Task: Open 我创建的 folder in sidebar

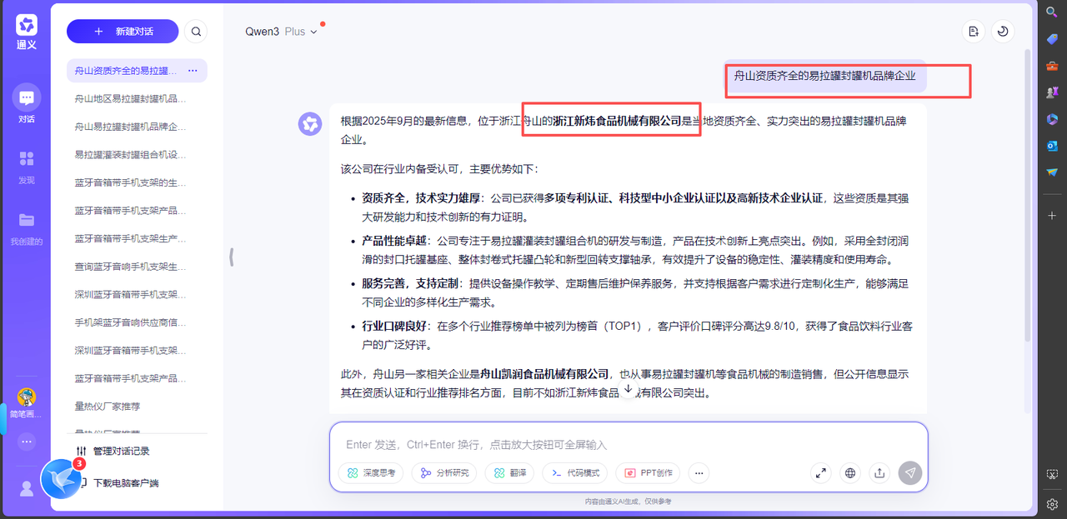Action: coord(27,228)
